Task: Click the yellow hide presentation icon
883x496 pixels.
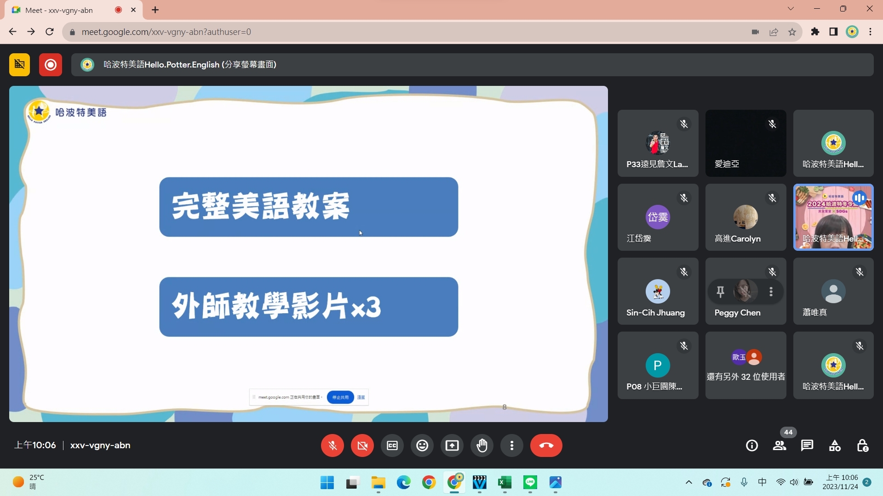Action: tap(19, 65)
